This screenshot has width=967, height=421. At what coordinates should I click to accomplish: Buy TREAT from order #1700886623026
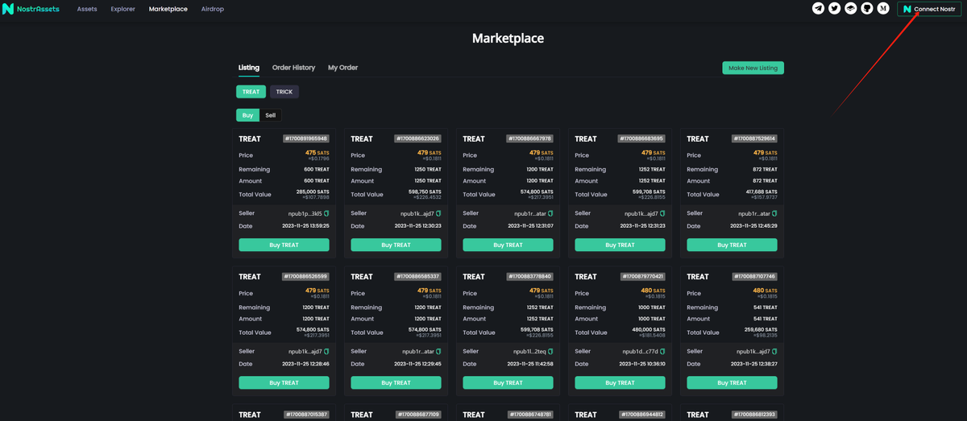[396, 245]
